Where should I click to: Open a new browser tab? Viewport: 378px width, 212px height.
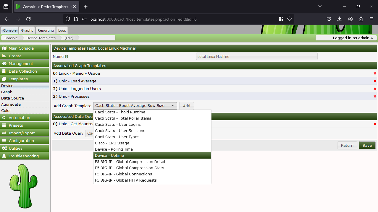point(85,6)
